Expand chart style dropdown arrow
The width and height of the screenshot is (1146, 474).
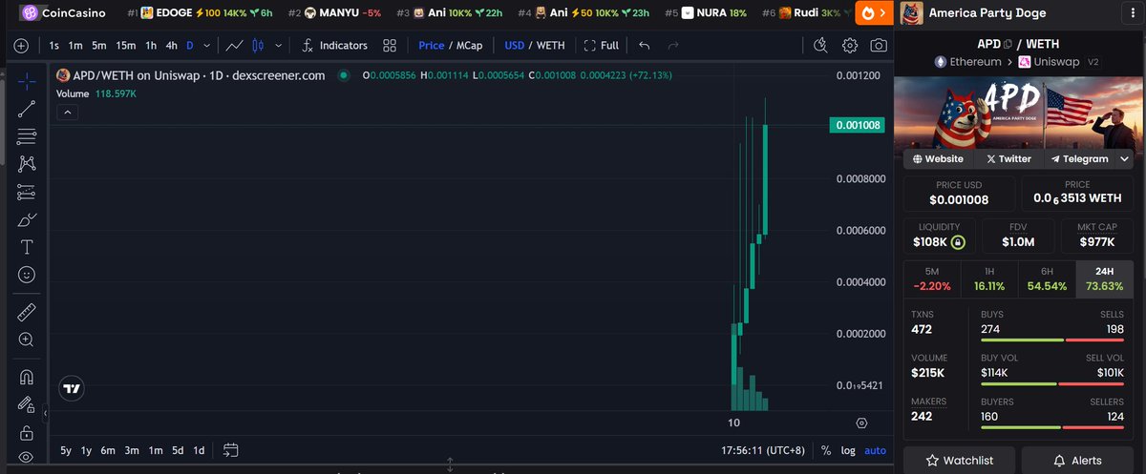click(278, 45)
